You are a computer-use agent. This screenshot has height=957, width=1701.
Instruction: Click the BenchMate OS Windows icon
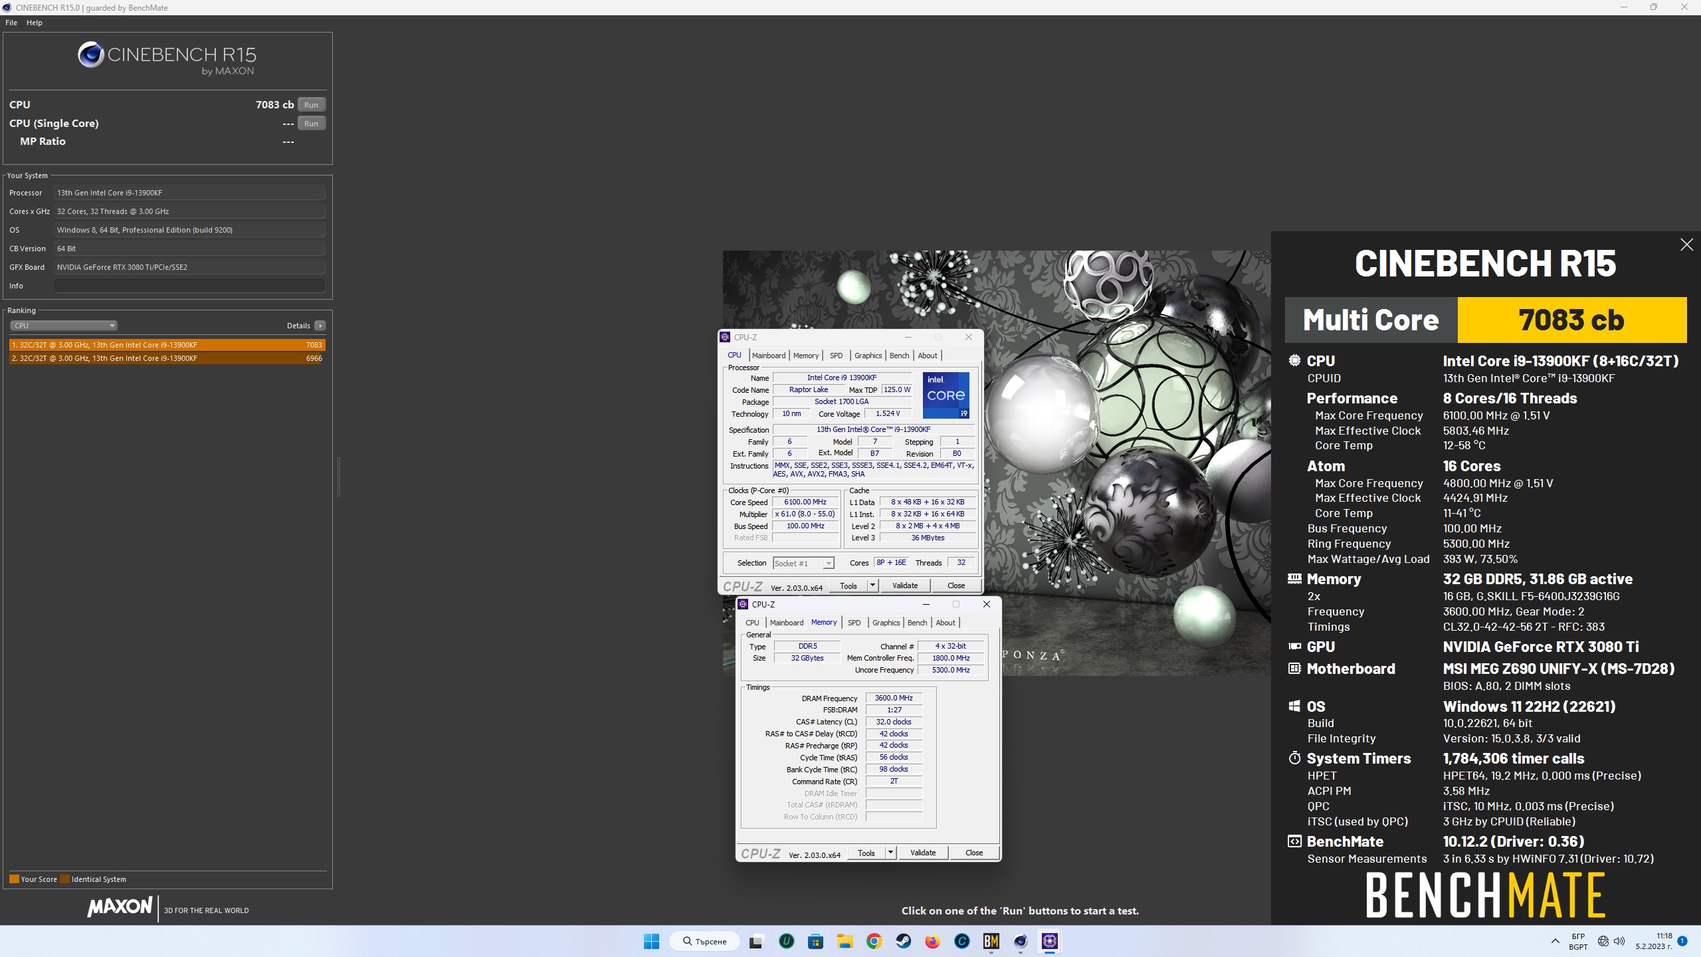point(1294,706)
